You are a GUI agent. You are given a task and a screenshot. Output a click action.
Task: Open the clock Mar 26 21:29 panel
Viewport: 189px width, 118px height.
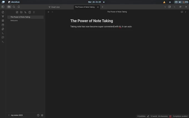(x=94, y=2)
